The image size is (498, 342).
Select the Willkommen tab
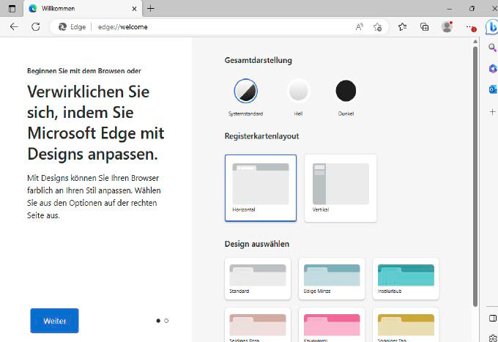(83, 9)
